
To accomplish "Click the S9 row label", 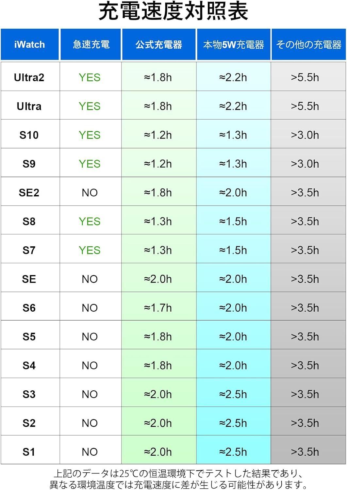I will click(29, 164).
